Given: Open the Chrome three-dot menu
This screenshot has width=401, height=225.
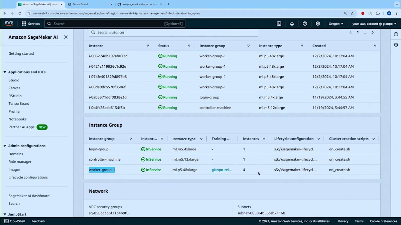Looking at the screenshot, I should point(396,13).
